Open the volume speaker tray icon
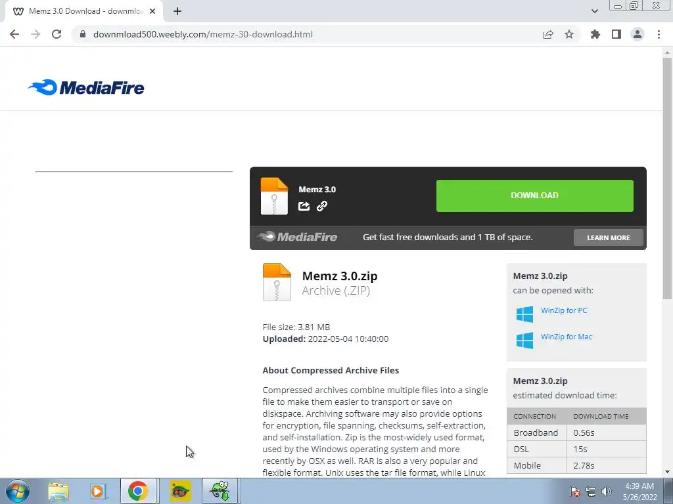The width and height of the screenshot is (673, 504). 607,492
